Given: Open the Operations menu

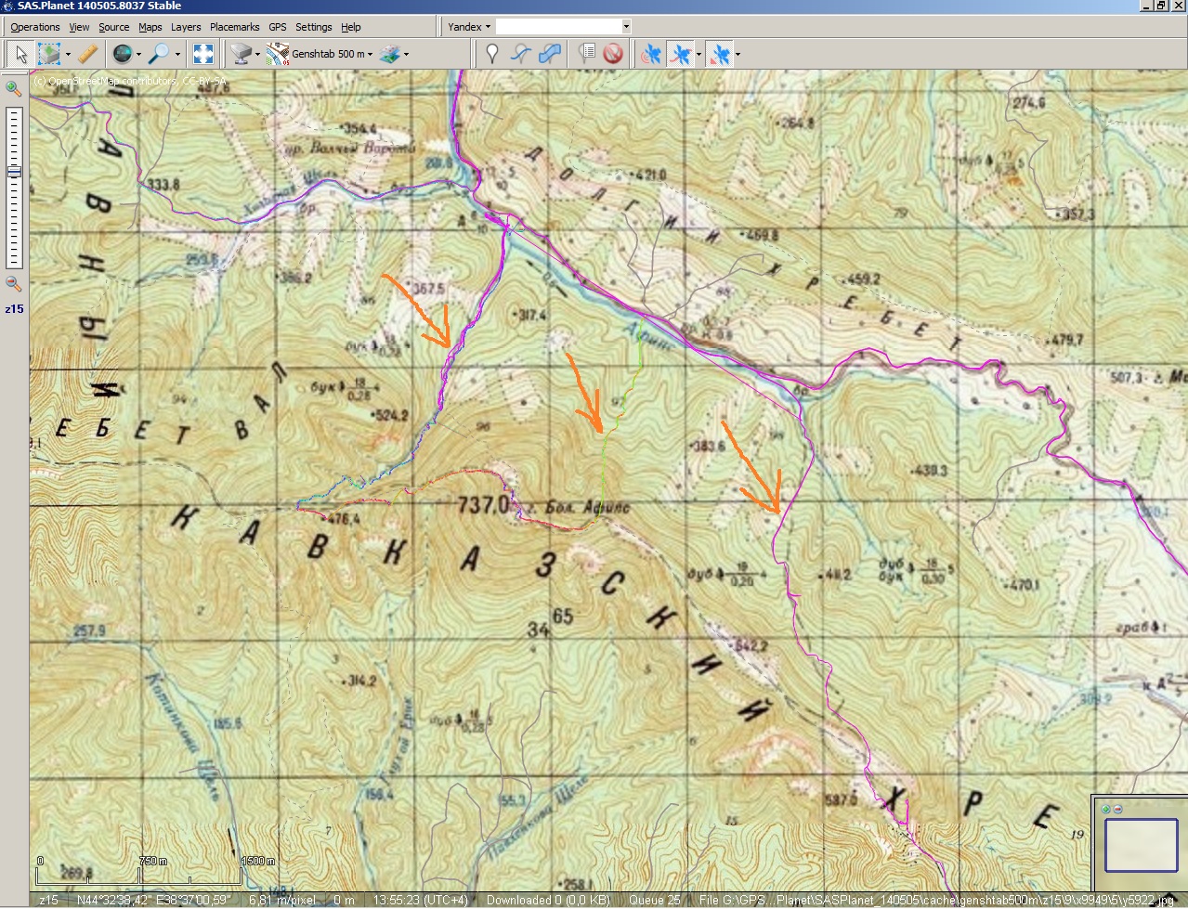Looking at the screenshot, I should [35, 27].
